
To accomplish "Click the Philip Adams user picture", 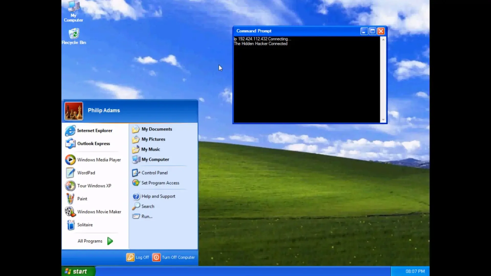I will coord(74,111).
